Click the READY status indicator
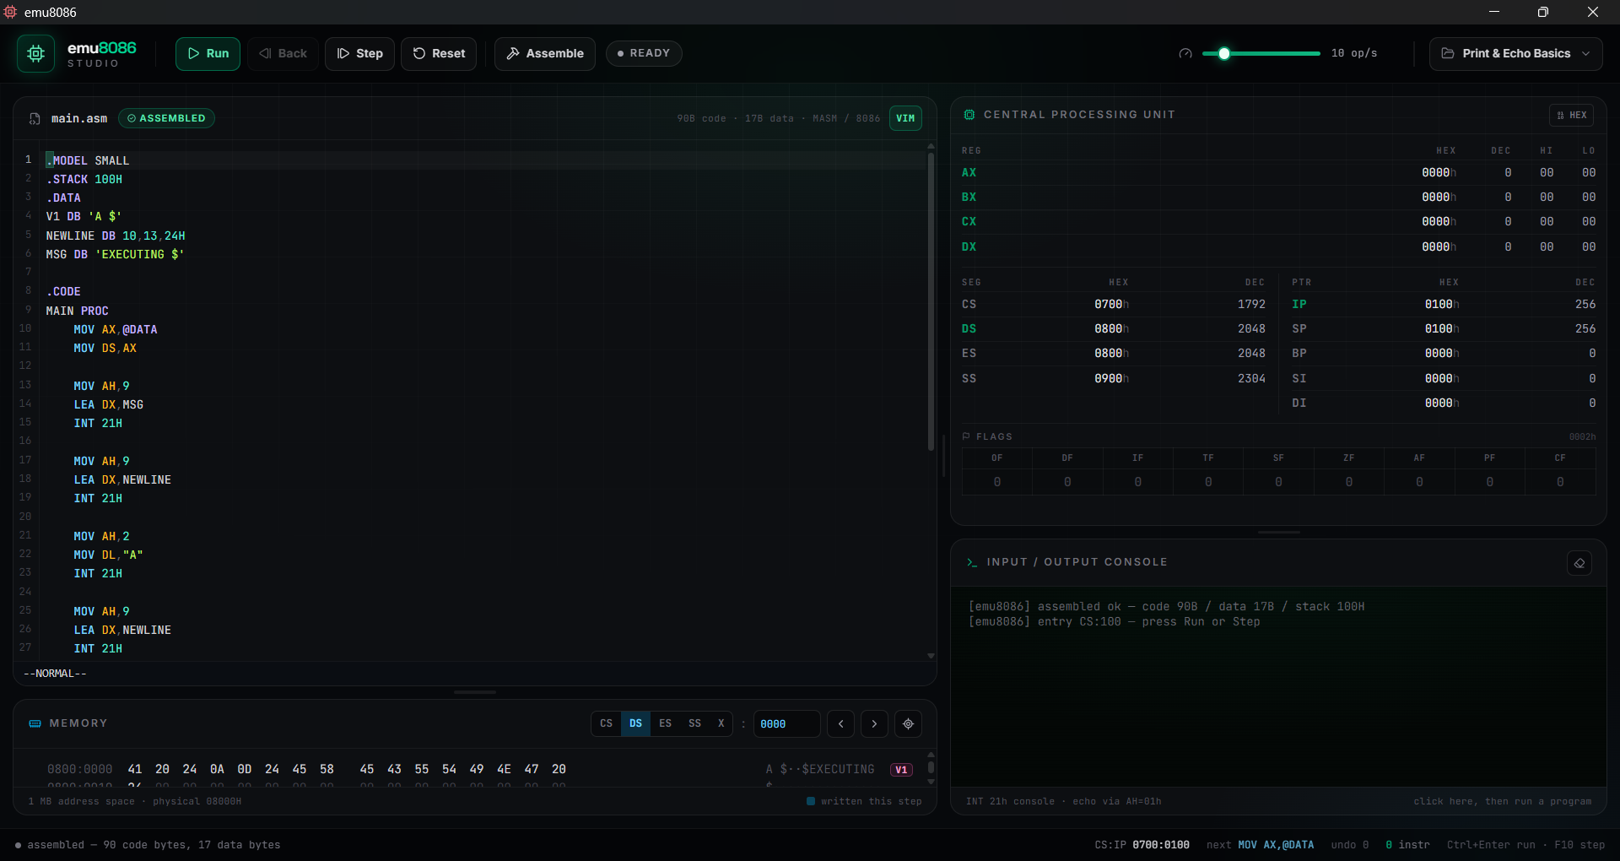The width and height of the screenshot is (1620, 861). [644, 53]
